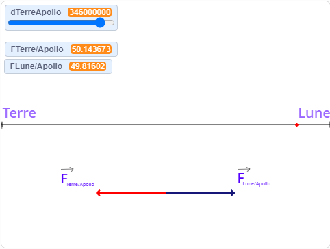The height and width of the screenshot is (249, 330).
Task: Click the dTerreApollo label text
Action: (36, 12)
